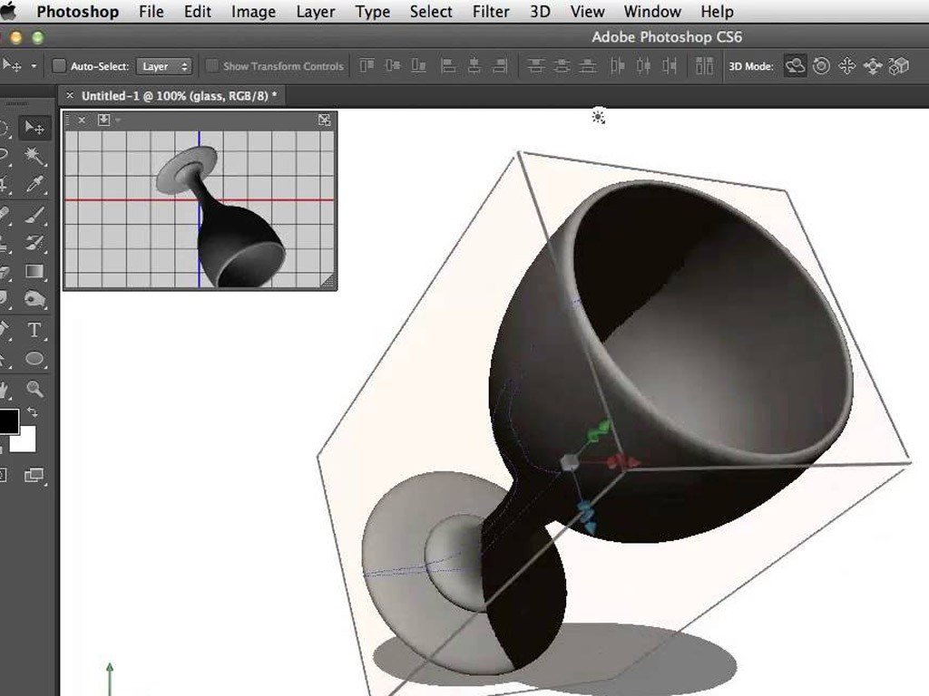Activate the 3D Roll mode icon
The width and height of the screenshot is (929, 696).
[x=821, y=65]
